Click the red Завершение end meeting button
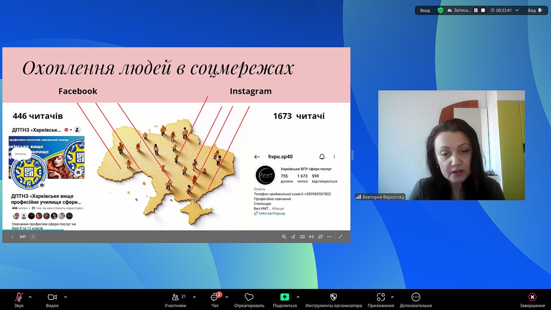This screenshot has height=310, width=551. pyautogui.click(x=532, y=299)
